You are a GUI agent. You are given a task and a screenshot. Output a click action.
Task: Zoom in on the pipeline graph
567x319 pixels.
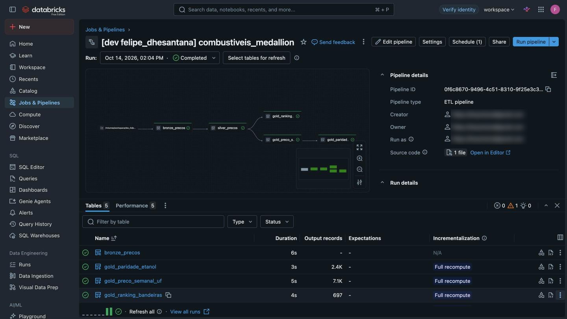(359, 158)
